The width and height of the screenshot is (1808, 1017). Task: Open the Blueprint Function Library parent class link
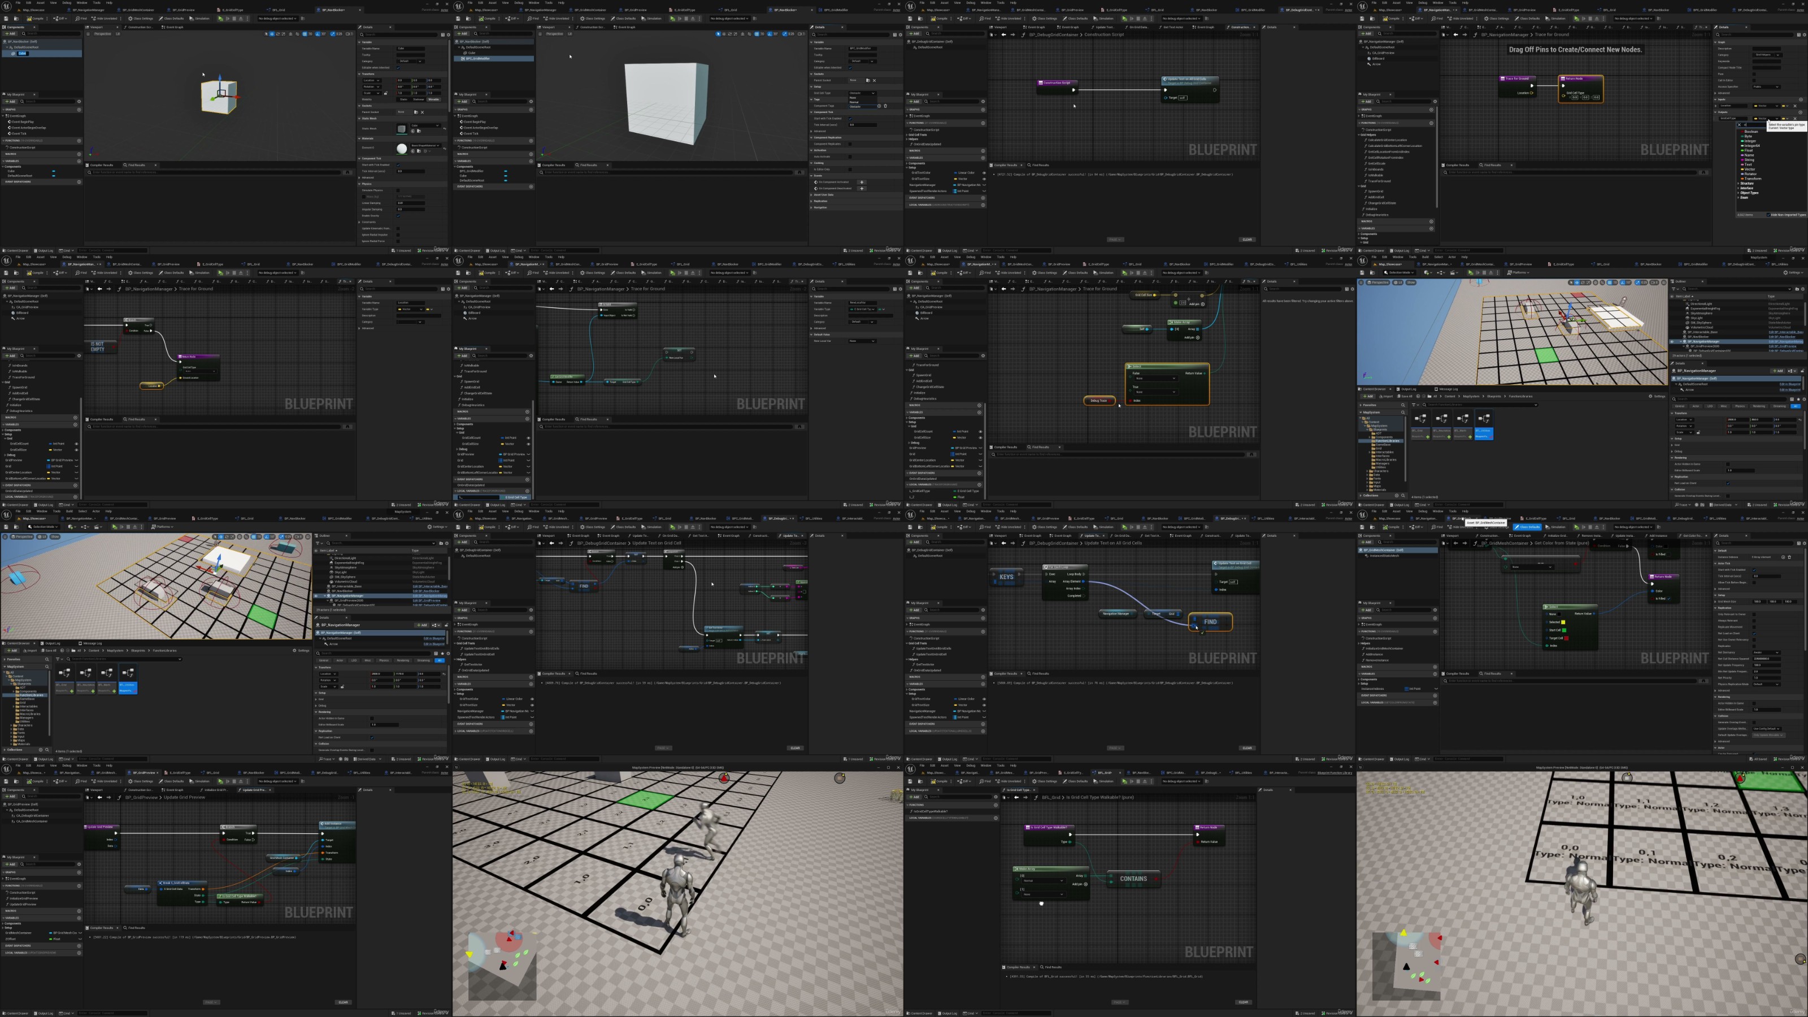click(x=1335, y=773)
